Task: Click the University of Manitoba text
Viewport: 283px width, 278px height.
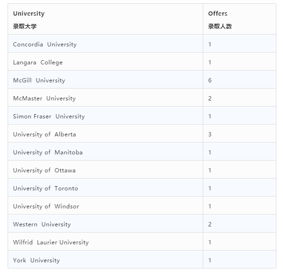Action: point(48,152)
